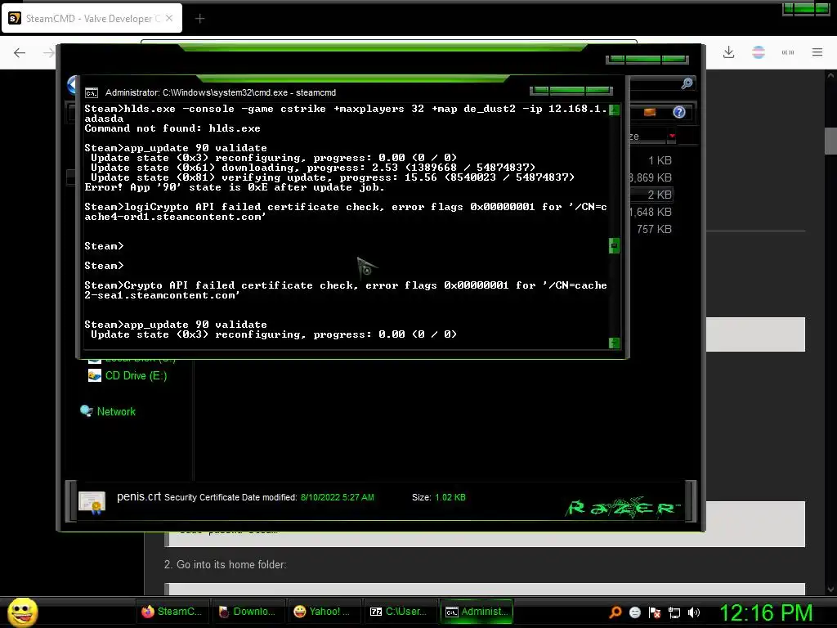Click the Explorer search magnifier icon
This screenshot has width=837, height=628.
click(x=687, y=83)
